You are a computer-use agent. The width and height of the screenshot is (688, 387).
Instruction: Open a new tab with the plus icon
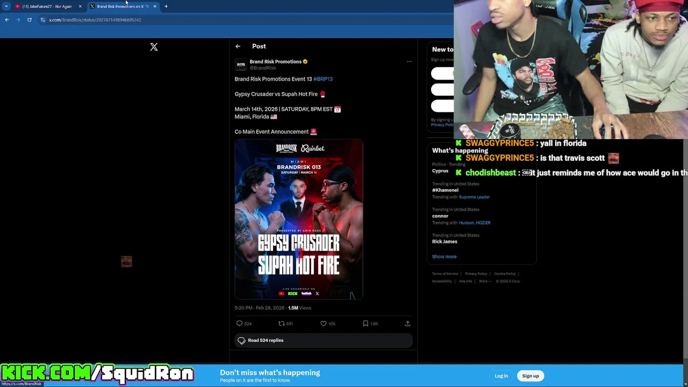[166, 6]
